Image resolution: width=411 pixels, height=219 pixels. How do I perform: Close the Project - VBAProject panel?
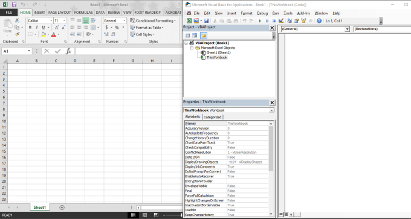point(272,28)
